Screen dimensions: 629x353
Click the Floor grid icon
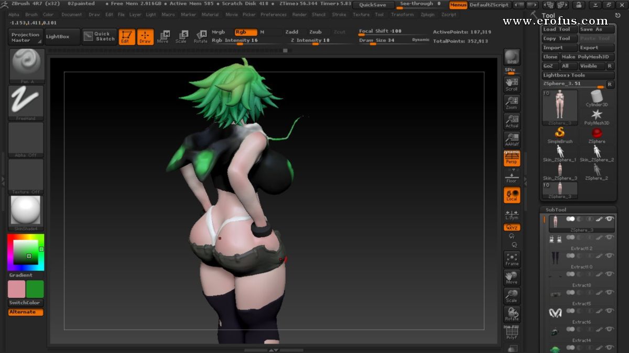(x=512, y=178)
